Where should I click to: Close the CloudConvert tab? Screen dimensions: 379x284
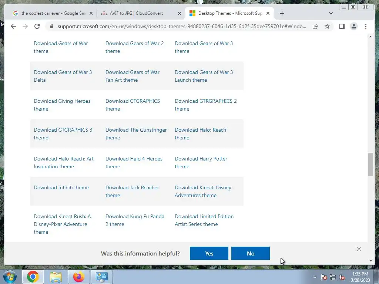tap(180, 14)
